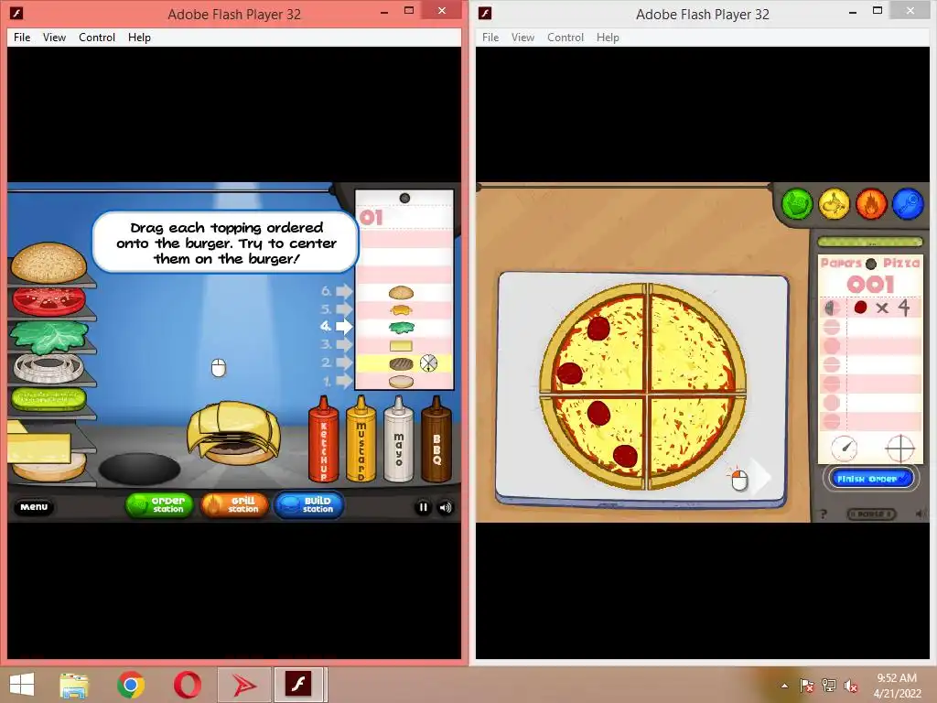Open the burger game Menu button
This screenshot has width=937, height=703.
pos(34,507)
